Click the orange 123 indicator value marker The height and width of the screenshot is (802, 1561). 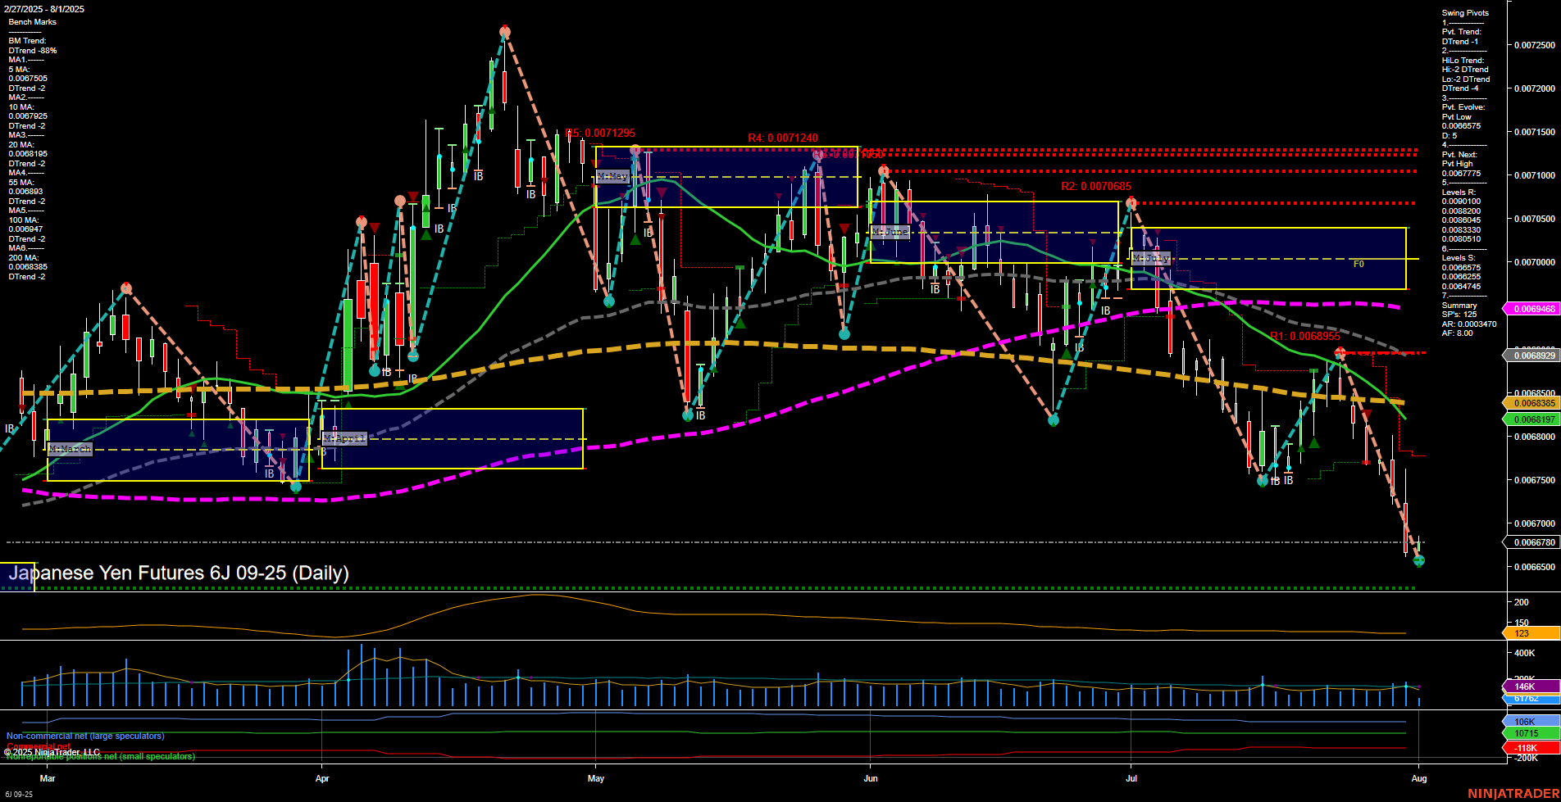1531,633
